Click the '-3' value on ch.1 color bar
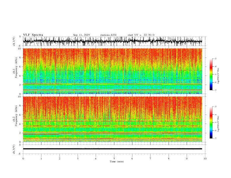The height and width of the screenshot is (178, 231). (215, 58)
